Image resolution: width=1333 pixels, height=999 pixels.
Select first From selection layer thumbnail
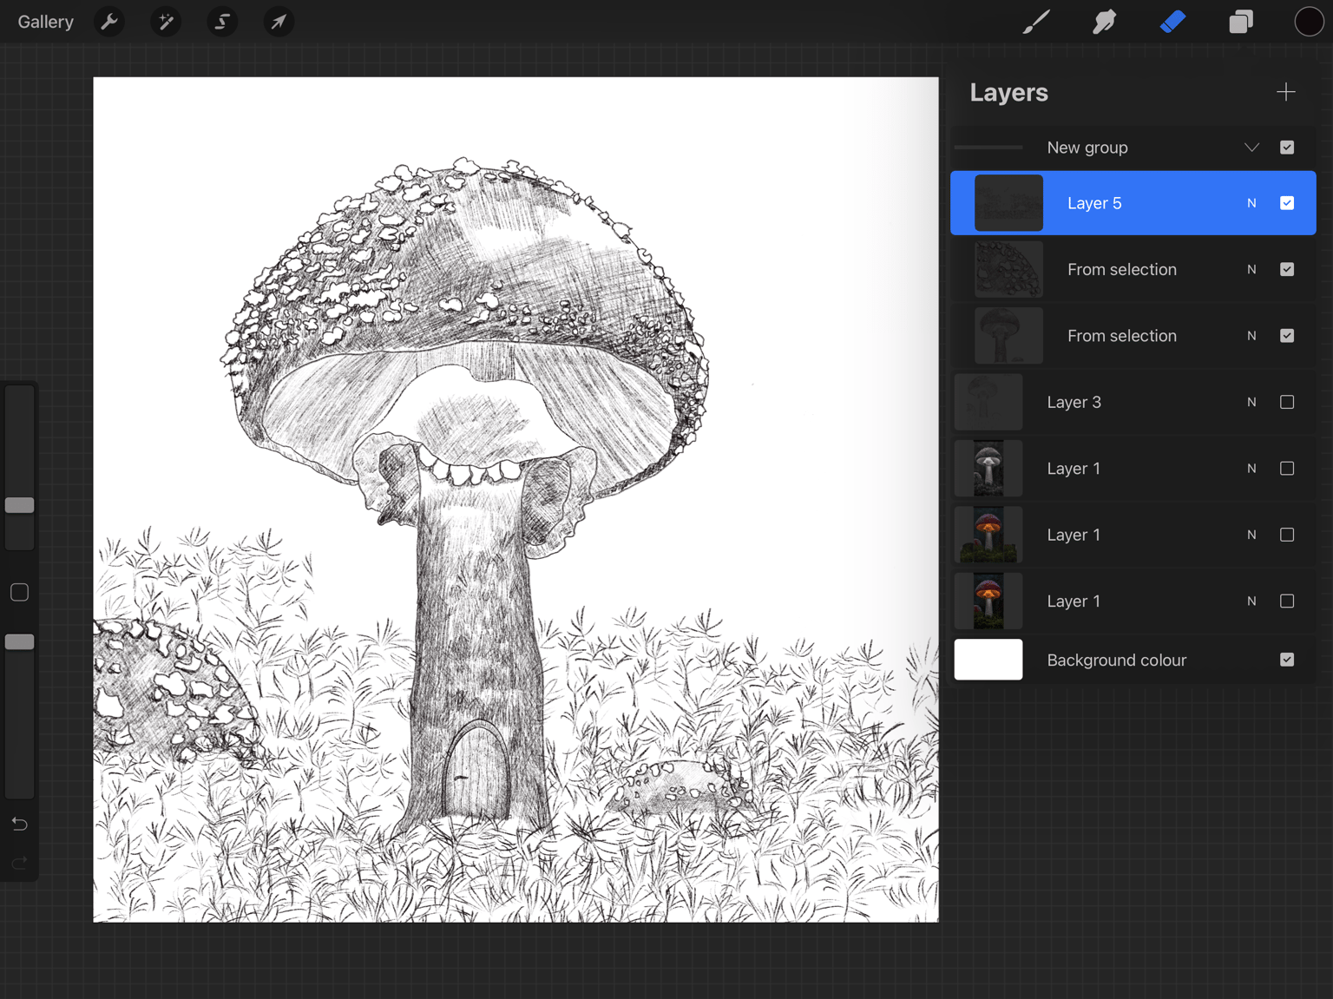(x=1008, y=270)
